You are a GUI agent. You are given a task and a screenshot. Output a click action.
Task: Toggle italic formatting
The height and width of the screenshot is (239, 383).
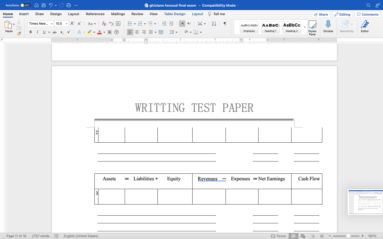[38, 32]
